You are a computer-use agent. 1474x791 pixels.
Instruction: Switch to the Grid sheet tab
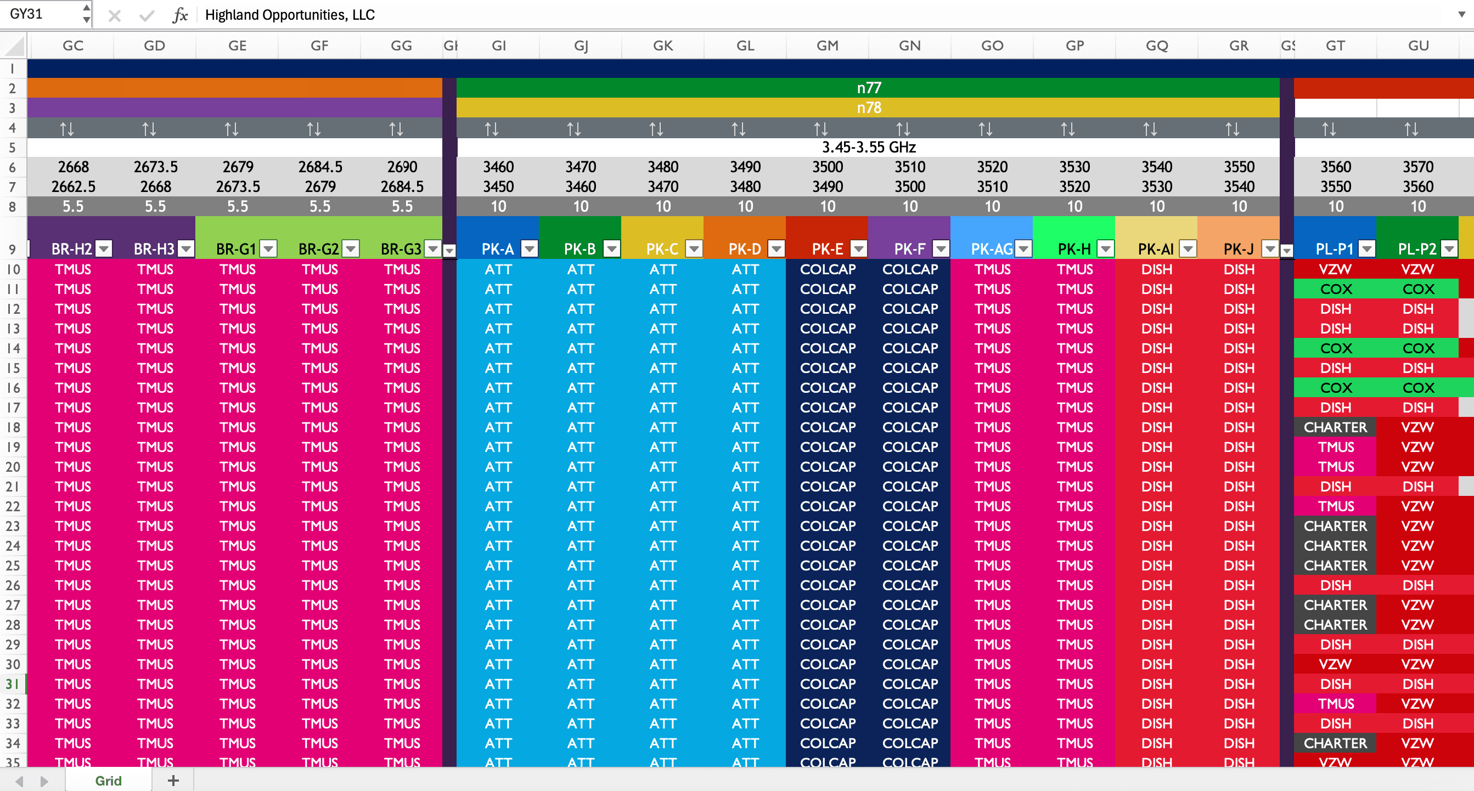108,781
